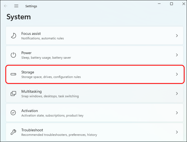Click the Storage drive icon

[13, 74]
